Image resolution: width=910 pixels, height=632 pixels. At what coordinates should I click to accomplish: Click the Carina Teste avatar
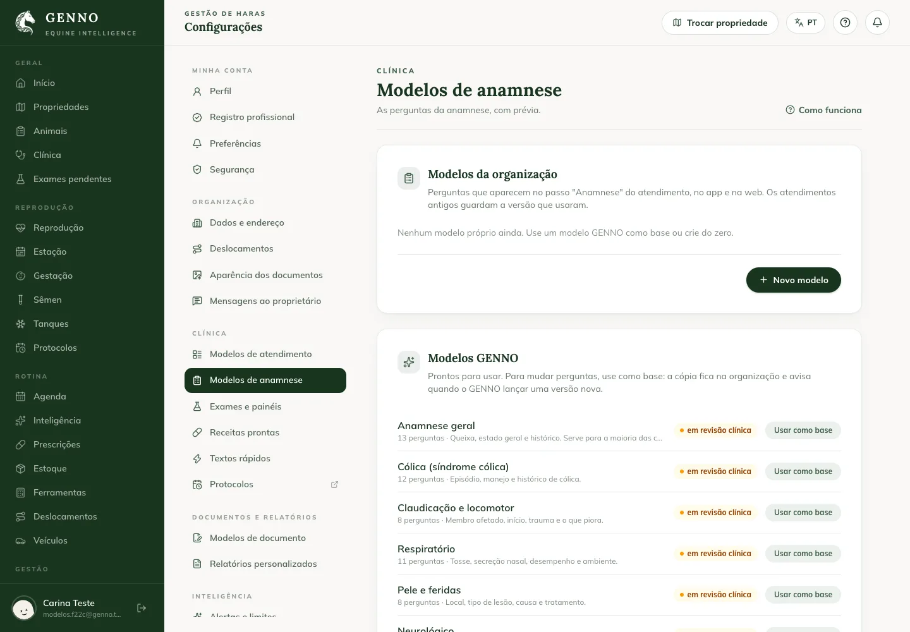[x=24, y=609]
